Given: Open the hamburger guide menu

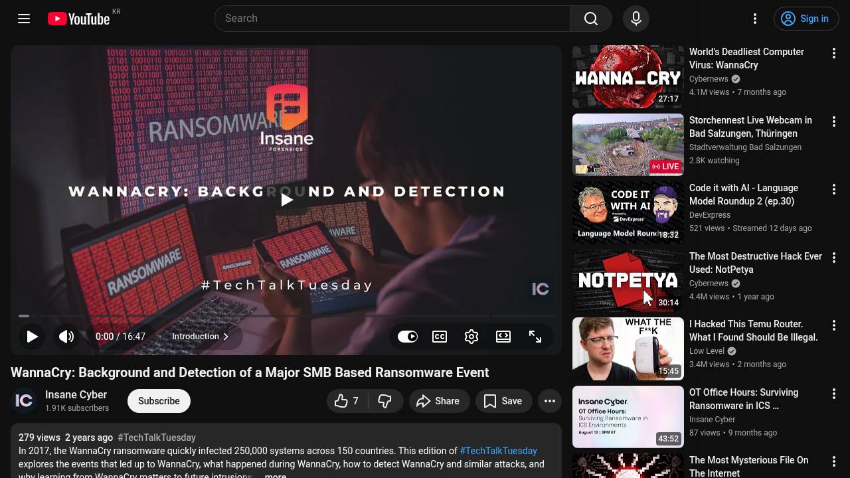Looking at the screenshot, I should [x=24, y=19].
